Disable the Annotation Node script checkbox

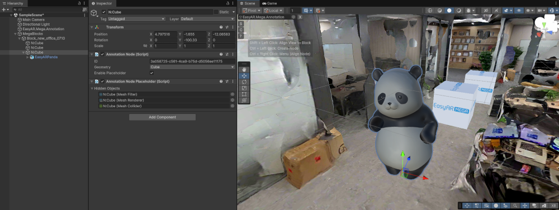103,55
